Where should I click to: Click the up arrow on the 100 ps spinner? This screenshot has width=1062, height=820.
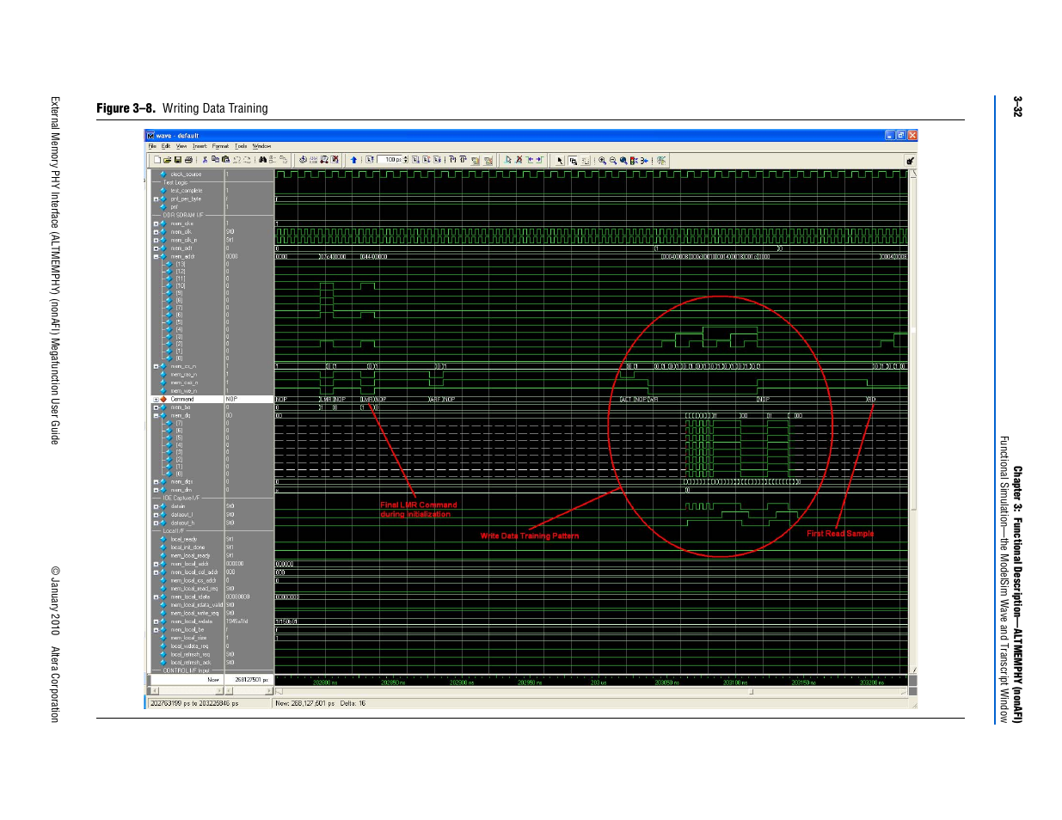point(404,157)
